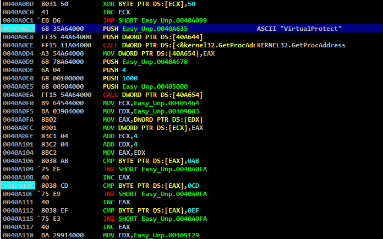Click MOV ECX,Easy_Unp.00405464 instruction
Screen dimensions: 383x239
pyautogui.click(x=151, y=103)
